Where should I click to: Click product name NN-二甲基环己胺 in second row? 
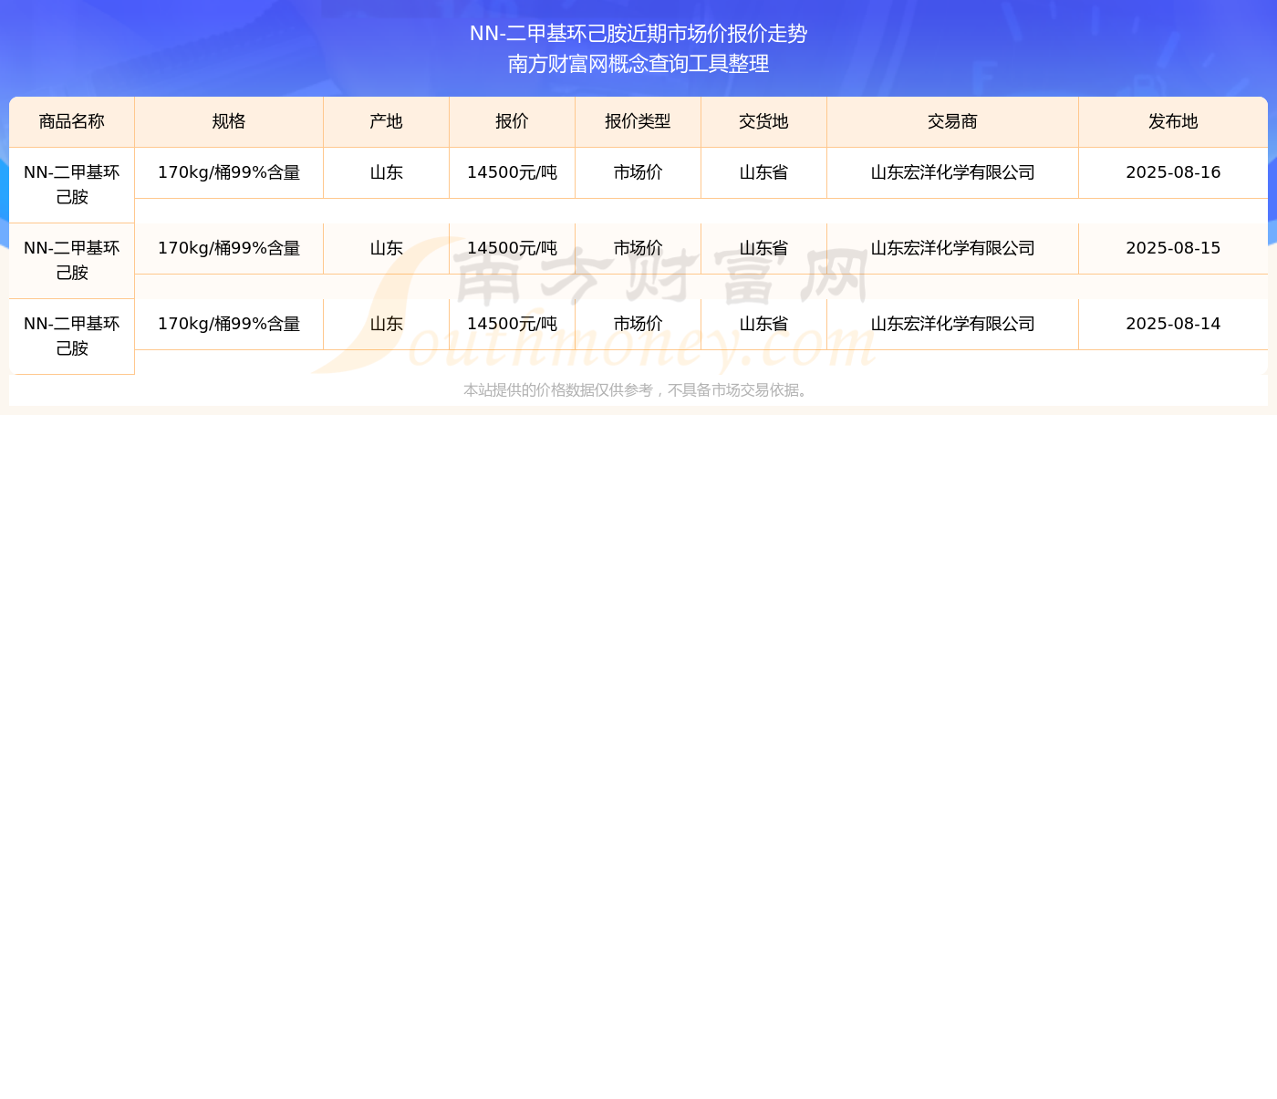[x=72, y=261]
